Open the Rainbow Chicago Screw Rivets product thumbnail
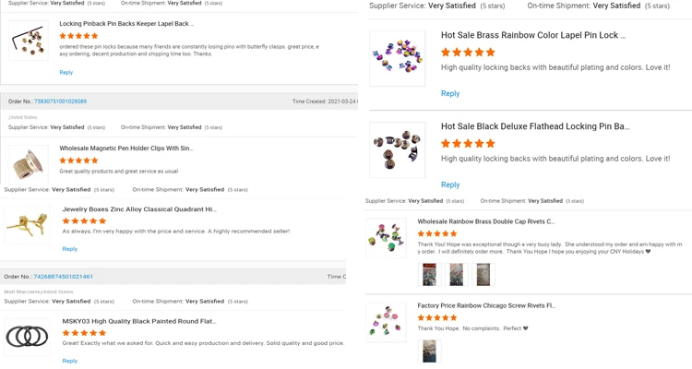 386,322
